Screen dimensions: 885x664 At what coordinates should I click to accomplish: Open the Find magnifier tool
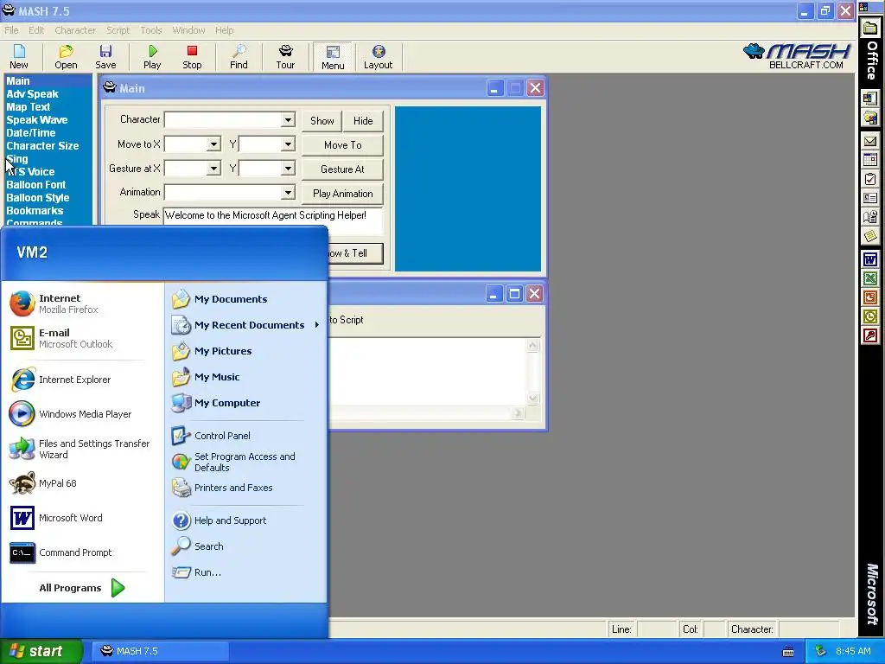click(239, 57)
